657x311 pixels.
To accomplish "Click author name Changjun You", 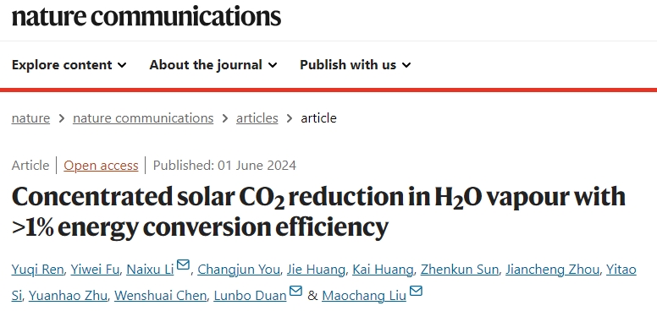I will (239, 270).
